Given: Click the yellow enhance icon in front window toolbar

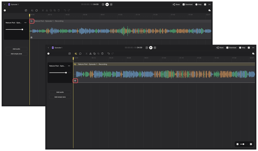Looking at the screenshot, I should pyautogui.click(x=76, y=54).
